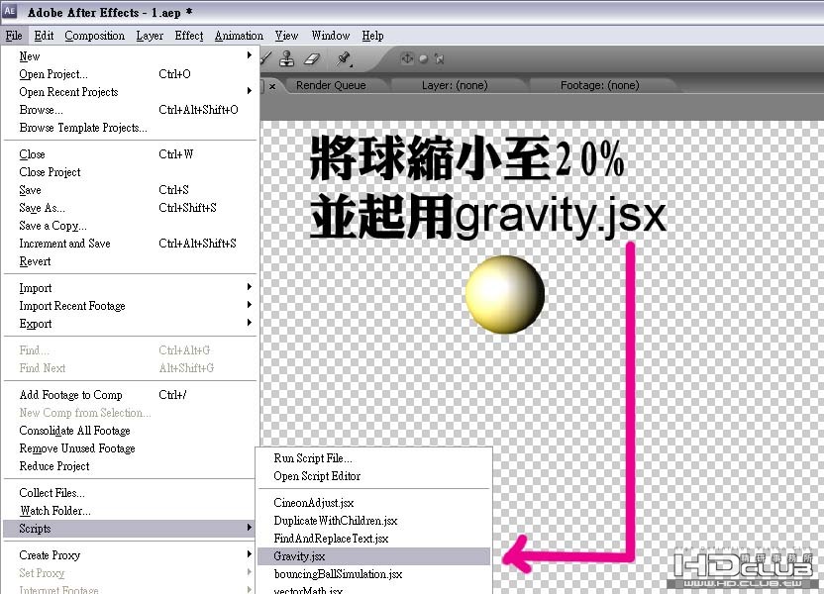Expand the Open Recent Projects submenu
The image size is (824, 594).
(x=130, y=92)
